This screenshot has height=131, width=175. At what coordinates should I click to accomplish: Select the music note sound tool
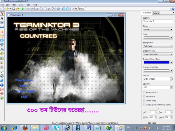[2, 71]
